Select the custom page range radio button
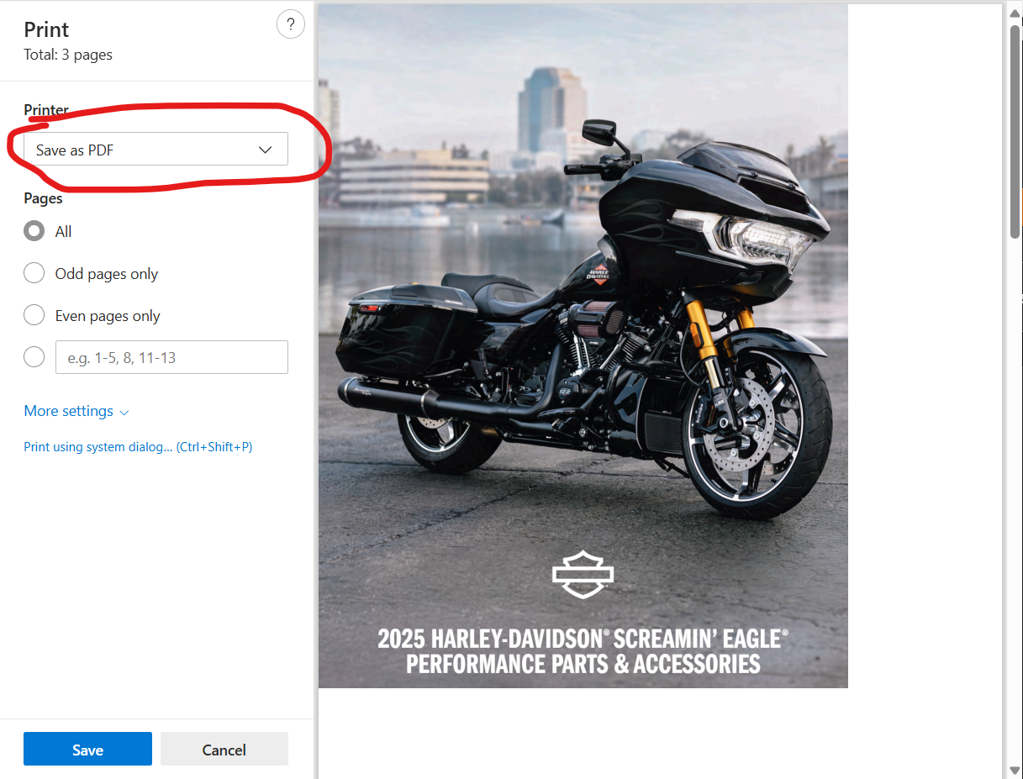 [x=34, y=357]
